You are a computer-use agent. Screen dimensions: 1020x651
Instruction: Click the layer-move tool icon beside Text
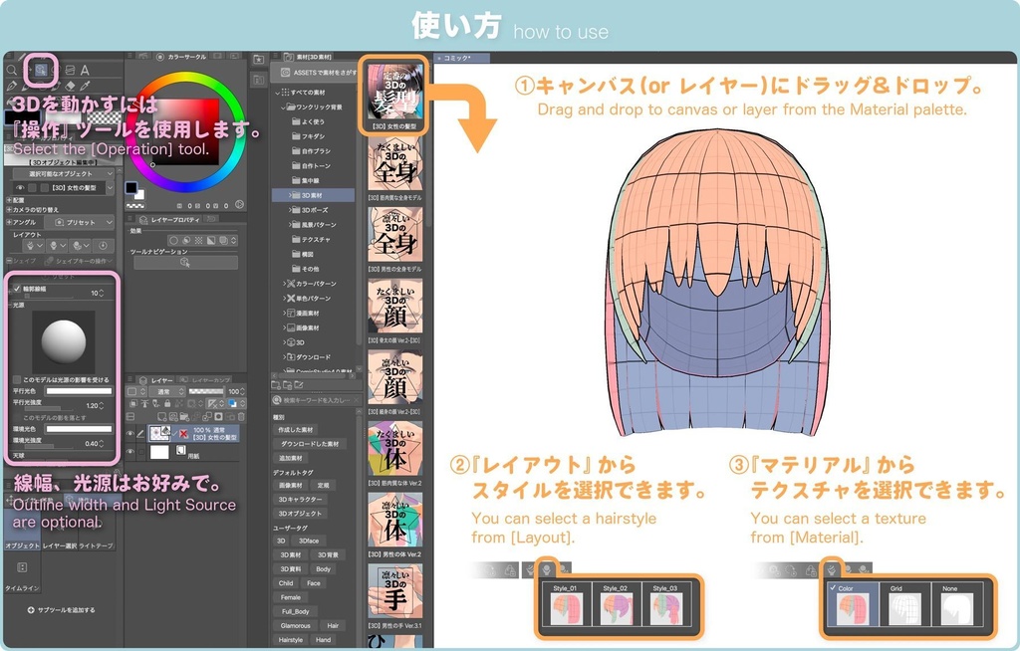pyautogui.click(x=70, y=71)
